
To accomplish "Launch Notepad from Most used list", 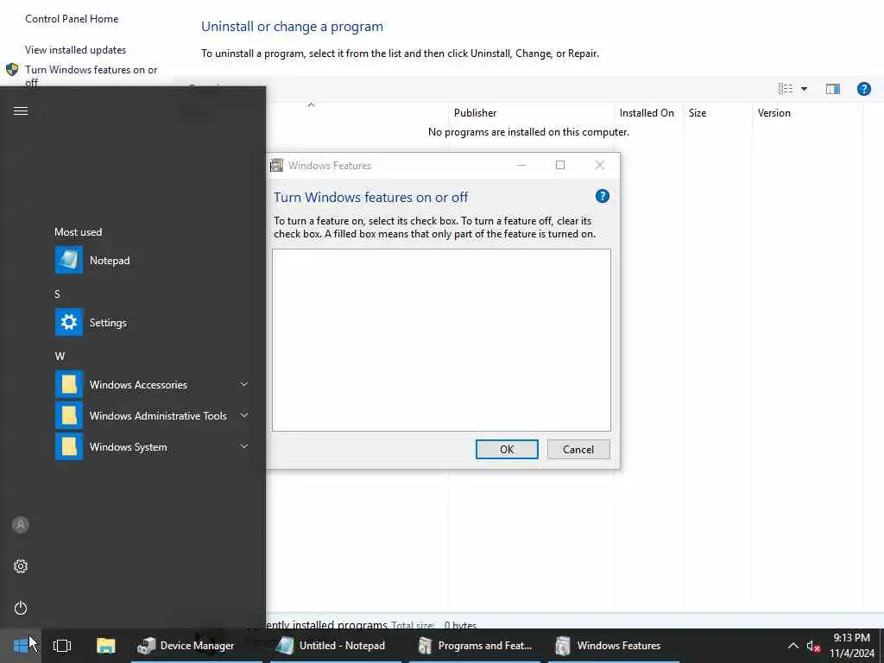I will (x=152, y=261).
